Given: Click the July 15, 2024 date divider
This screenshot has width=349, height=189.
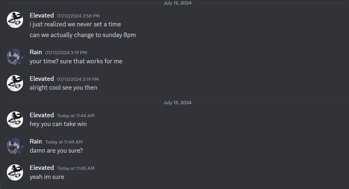Looking at the screenshot, I should pos(177,103).
